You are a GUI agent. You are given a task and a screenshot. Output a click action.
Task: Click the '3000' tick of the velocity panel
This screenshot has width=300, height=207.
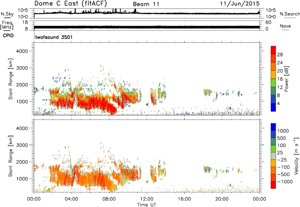[x=22, y=145]
